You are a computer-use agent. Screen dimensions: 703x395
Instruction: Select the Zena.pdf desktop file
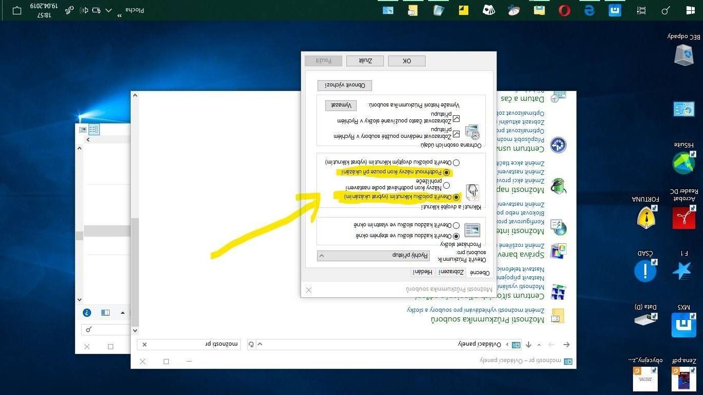pyautogui.click(x=684, y=375)
